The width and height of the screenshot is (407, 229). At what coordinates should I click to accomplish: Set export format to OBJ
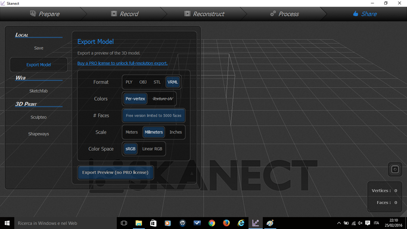pos(143,82)
